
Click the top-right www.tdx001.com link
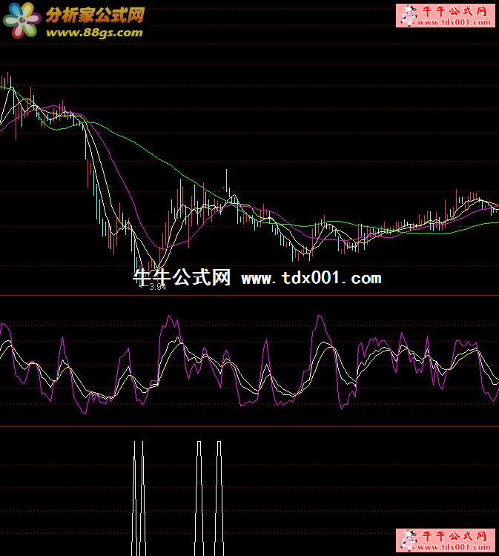pyautogui.click(x=454, y=22)
